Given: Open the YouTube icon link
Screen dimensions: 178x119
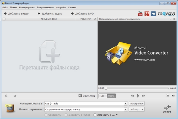Looking at the screenshot, I should 140,13.
